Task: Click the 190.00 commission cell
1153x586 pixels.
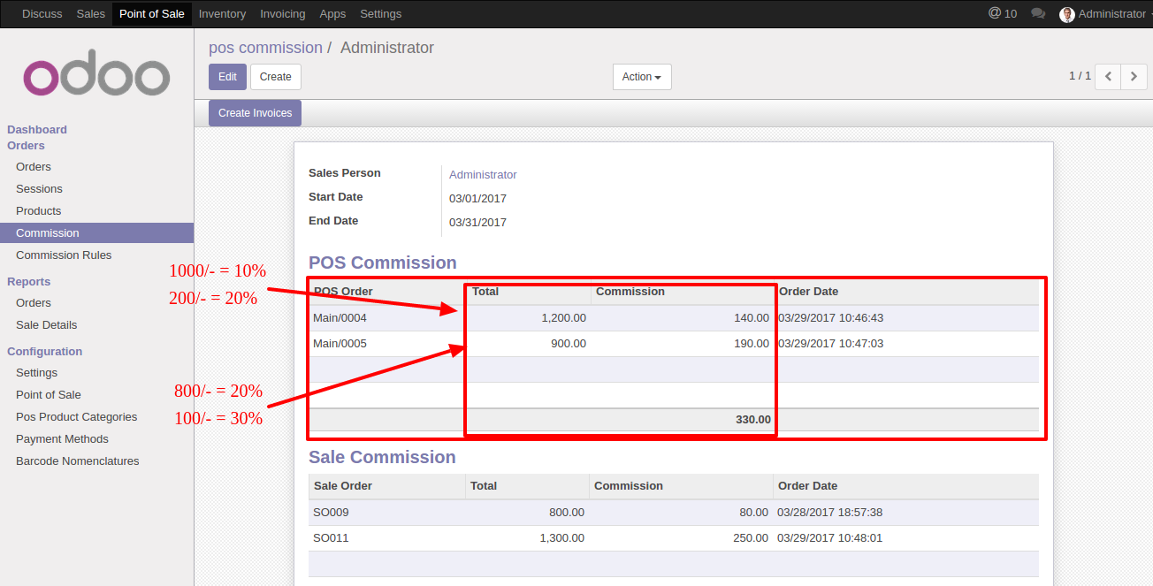Action: (752, 344)
